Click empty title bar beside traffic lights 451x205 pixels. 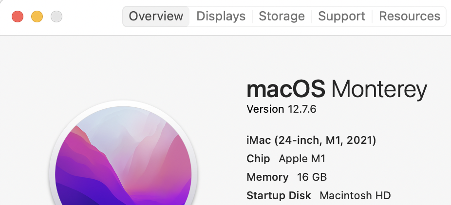pyautogui.click(x=92, y=17)
